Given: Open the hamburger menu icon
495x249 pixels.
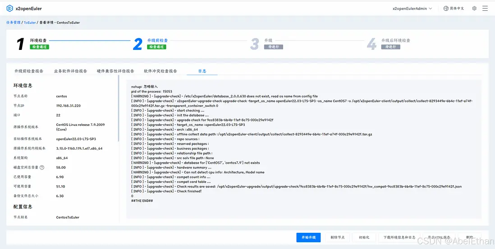Looking at the screenshot, I should [x=485, y=9].
